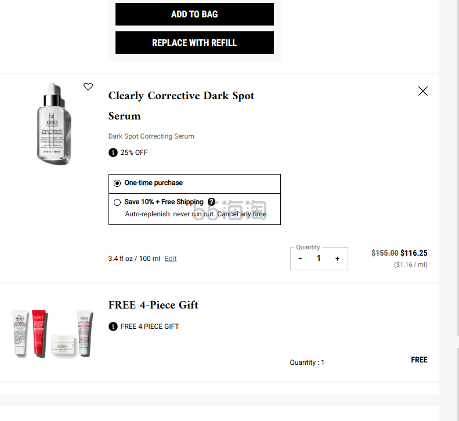The image size is (459, 421).
Task: Click Auto-replenish description text
Action: (196, 214)
